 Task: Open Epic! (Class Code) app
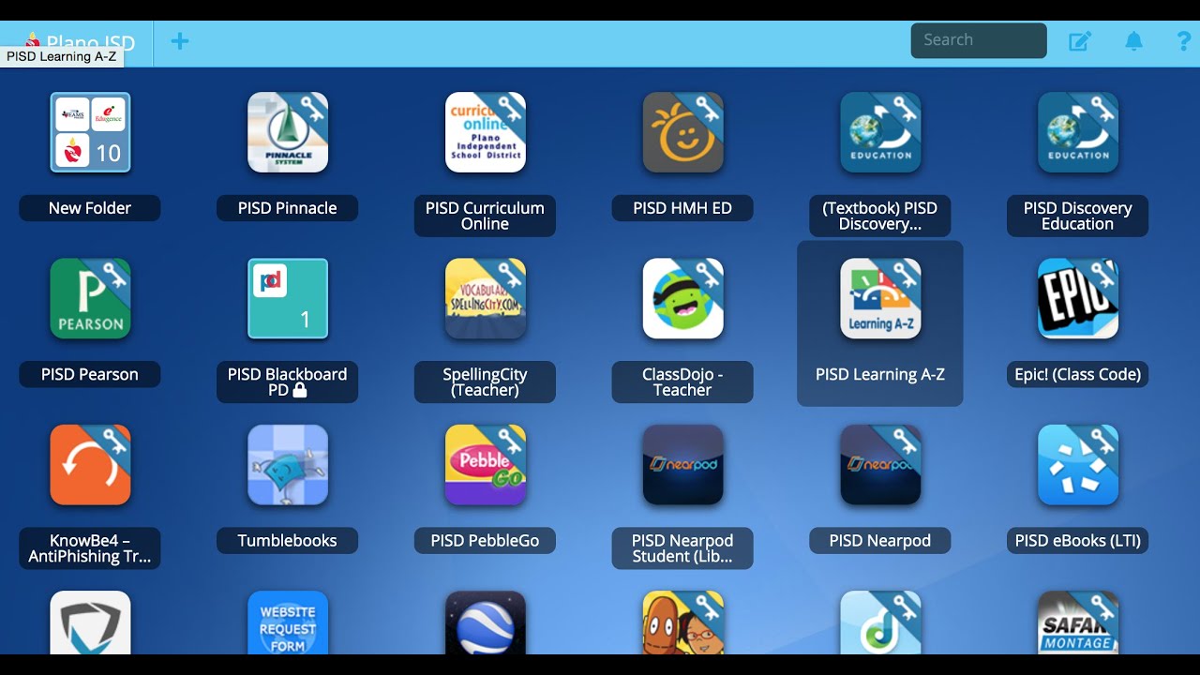[1078, 298]
